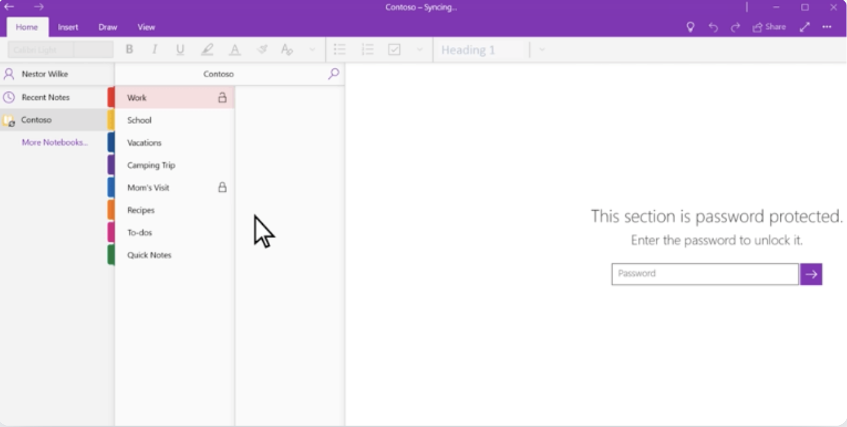Open the Heading 1 style box

coord(483,49)
